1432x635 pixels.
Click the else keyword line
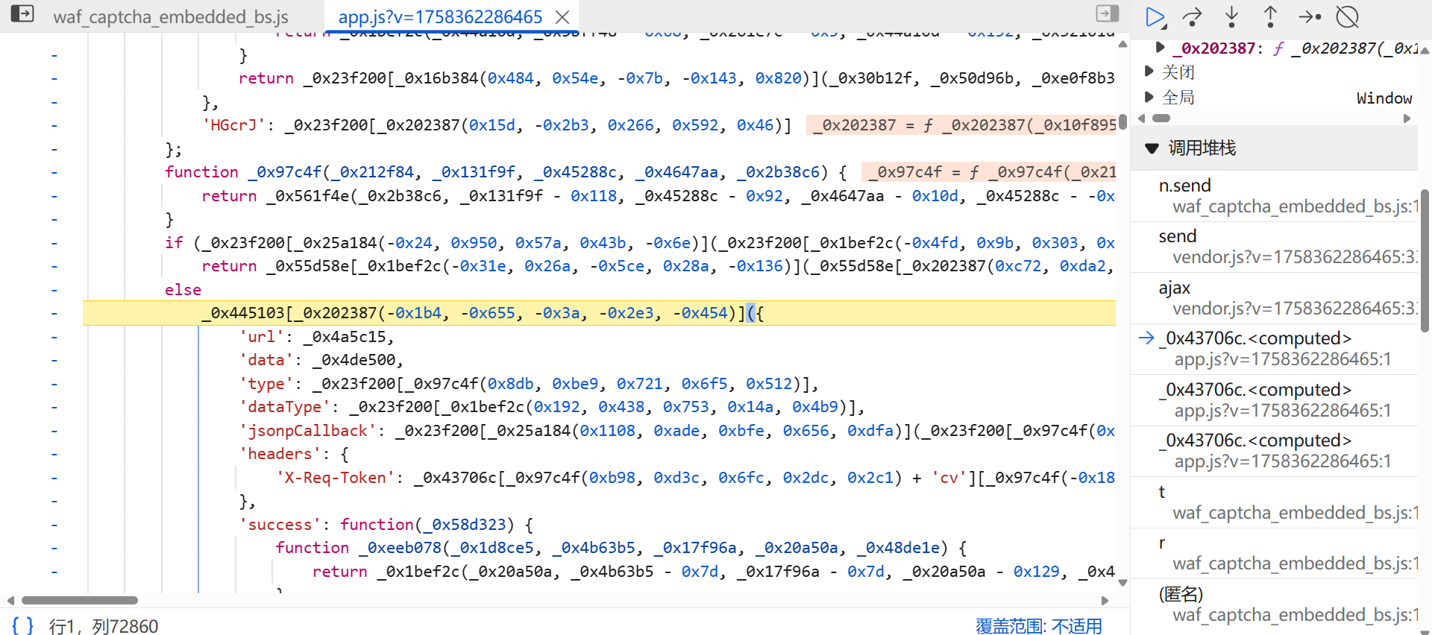(x=183, y=289)
